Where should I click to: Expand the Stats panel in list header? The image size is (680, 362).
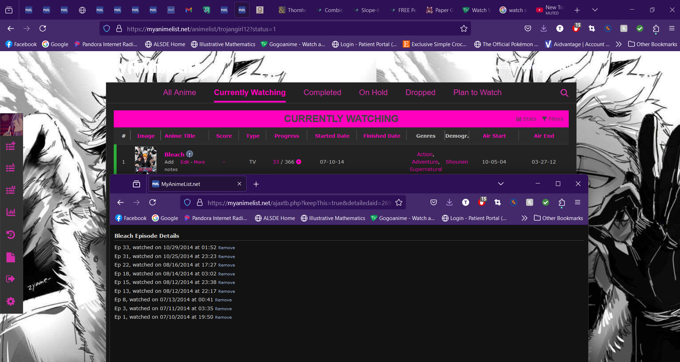[526, 119]
